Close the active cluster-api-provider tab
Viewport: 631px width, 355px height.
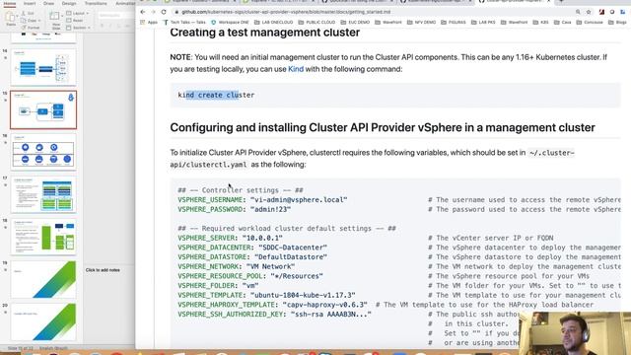pos(548,2)
